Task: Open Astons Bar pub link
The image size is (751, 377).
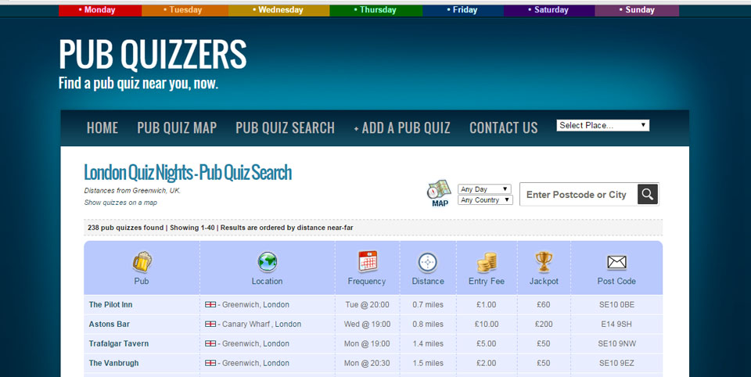Action: (x=110, y=325)
